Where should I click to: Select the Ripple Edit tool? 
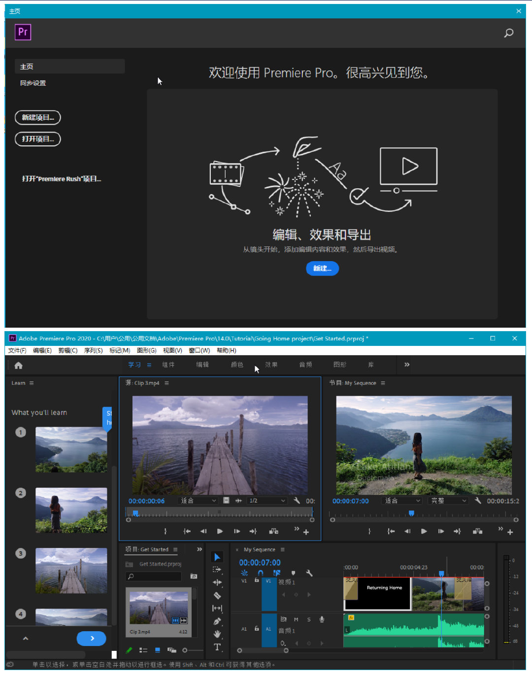pyautogui.click(x=217, y=582)
